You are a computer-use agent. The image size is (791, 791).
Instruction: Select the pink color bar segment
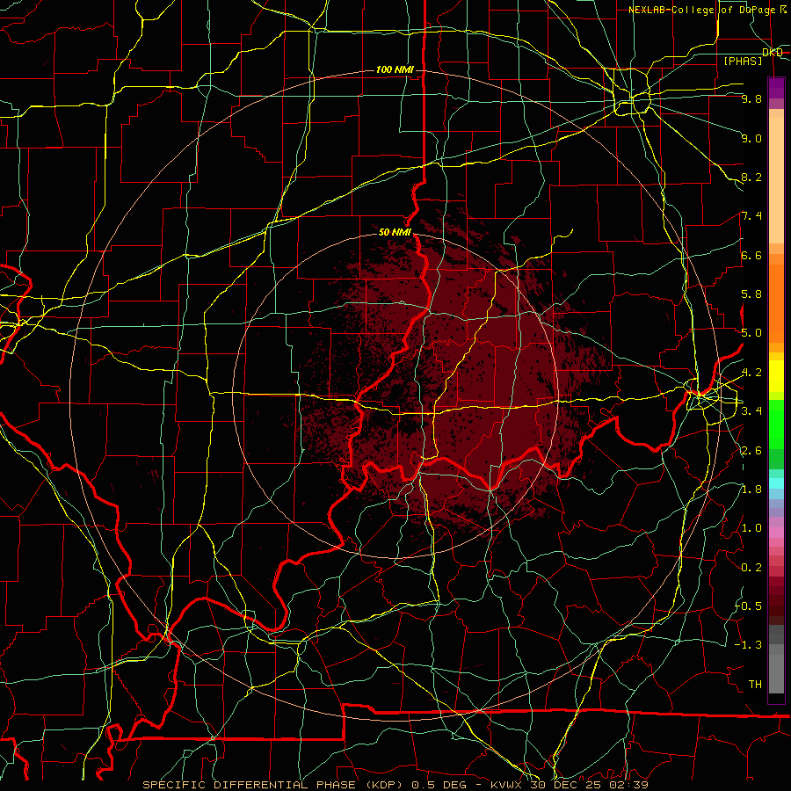(x=776, y=532)
